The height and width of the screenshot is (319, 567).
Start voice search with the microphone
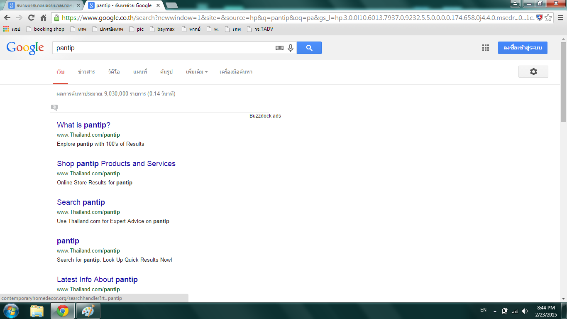290,48
